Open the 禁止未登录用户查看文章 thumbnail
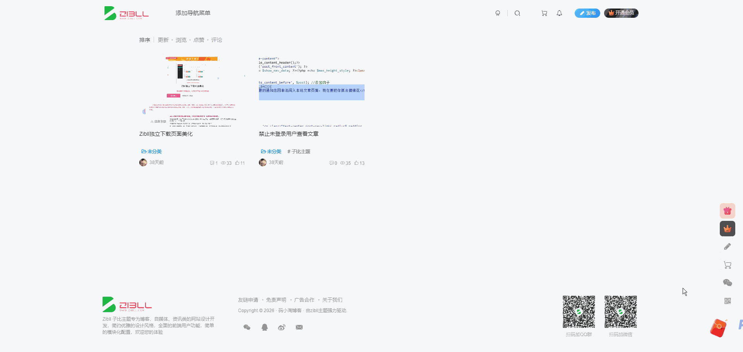Screen dimensions: 743x352 click(312, 92)
